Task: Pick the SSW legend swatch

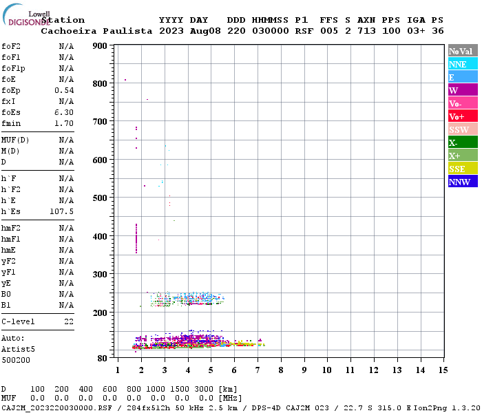Action: click(463, 129)
